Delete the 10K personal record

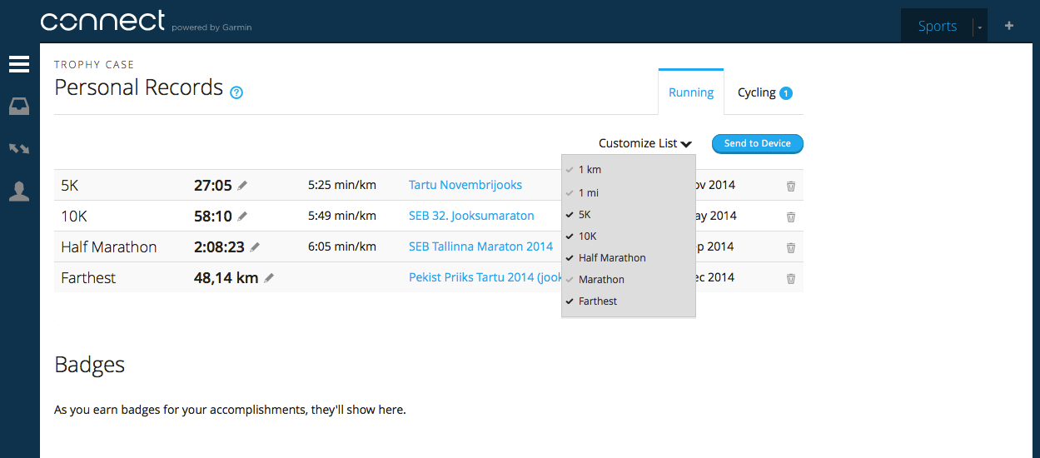pyautogui.click(x=791, y=217)
